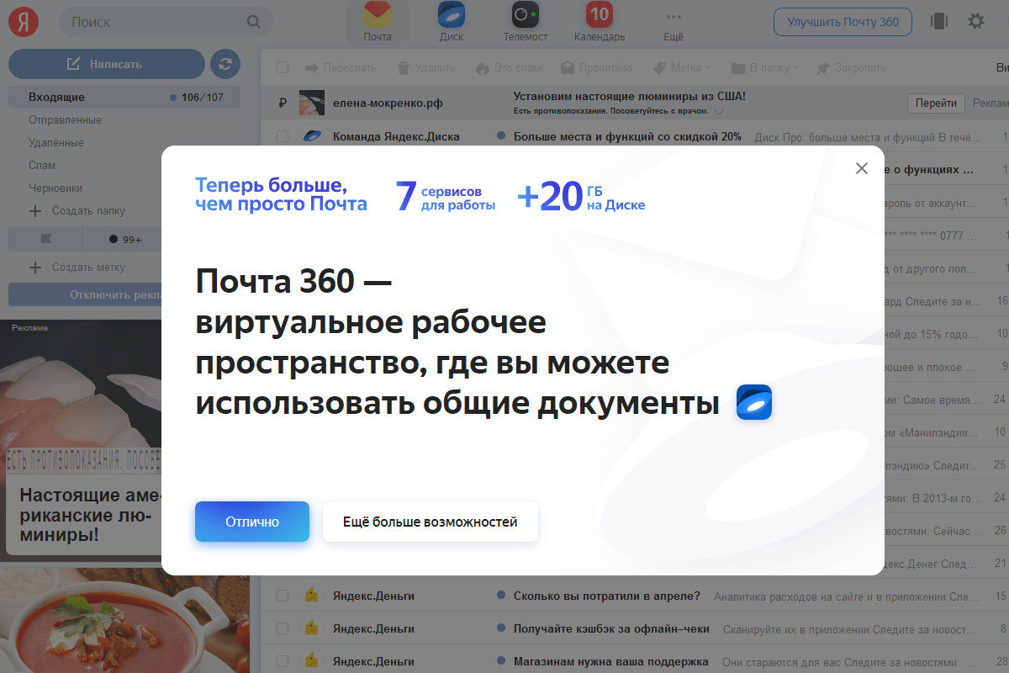Expand the ad disclaimer chevron
Viewport: 1009px width, 673px height.
coord(718,111)
